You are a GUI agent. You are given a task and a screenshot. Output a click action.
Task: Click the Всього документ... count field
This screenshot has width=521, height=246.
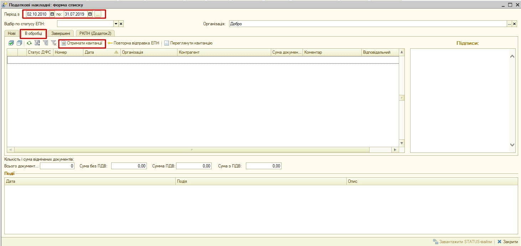point(57,166)
